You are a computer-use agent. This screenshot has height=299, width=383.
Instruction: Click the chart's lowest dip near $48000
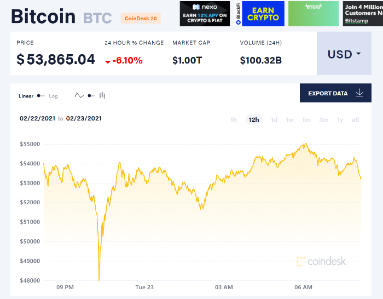99,280
